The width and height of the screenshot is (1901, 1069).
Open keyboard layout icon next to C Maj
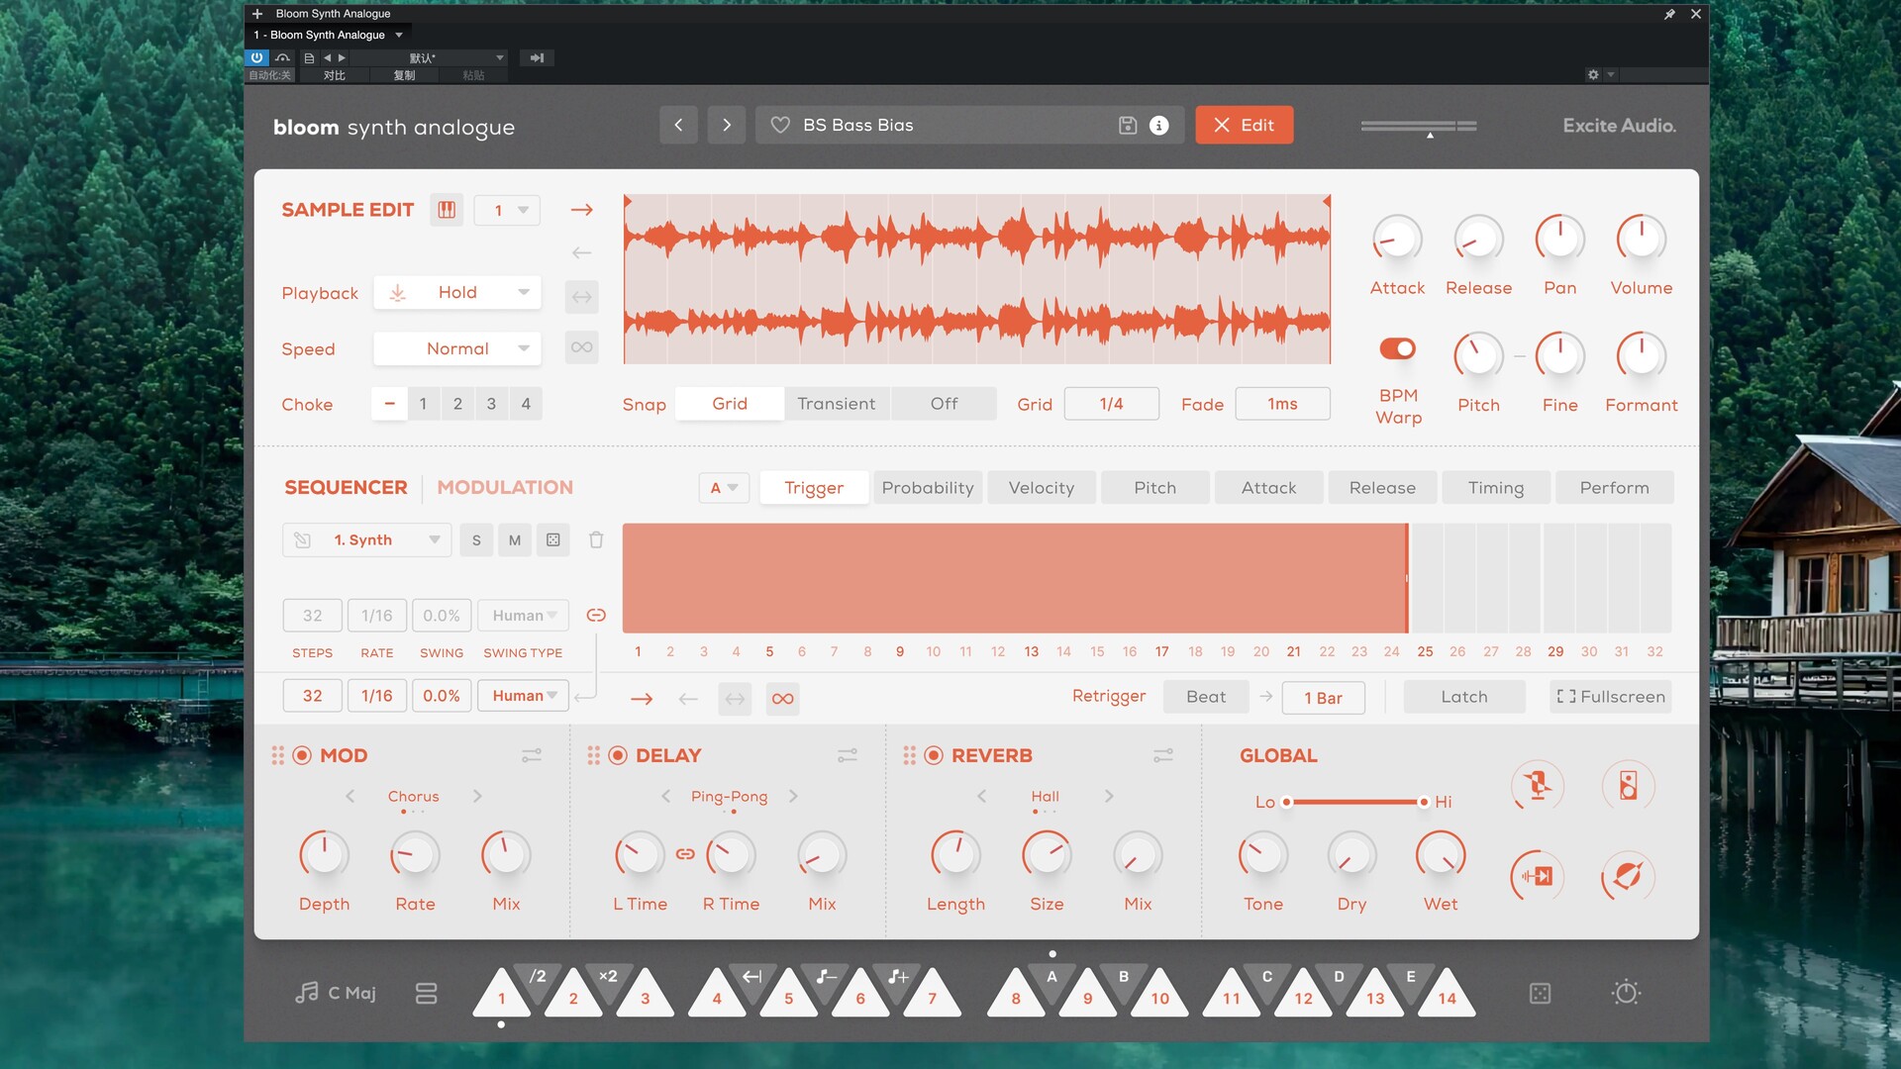coord(426,993)
